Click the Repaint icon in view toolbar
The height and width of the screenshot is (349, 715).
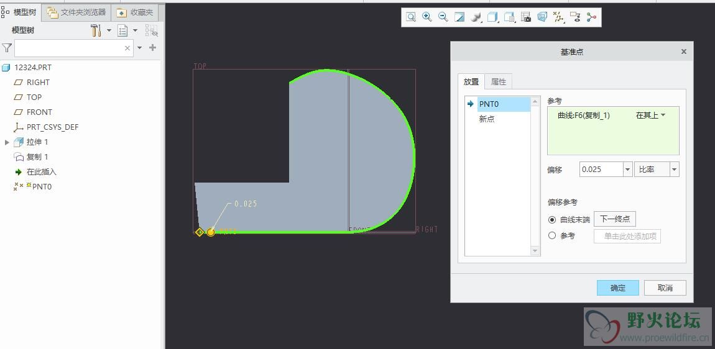click(459, 17)
